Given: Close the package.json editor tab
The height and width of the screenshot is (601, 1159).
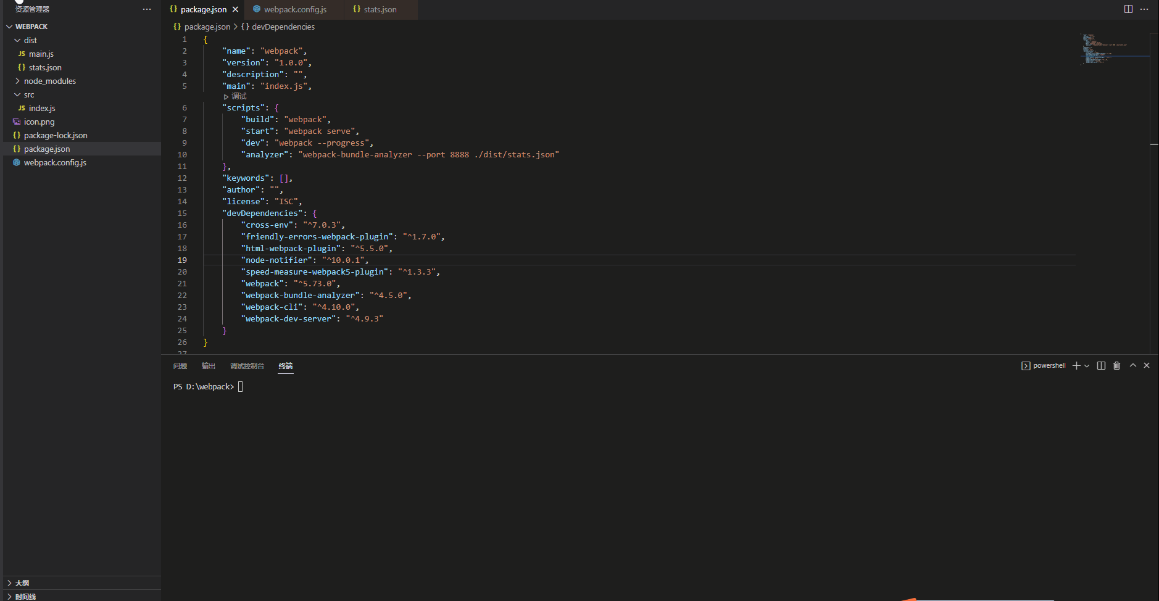Looking at the screenshot, I should [235, 9].
